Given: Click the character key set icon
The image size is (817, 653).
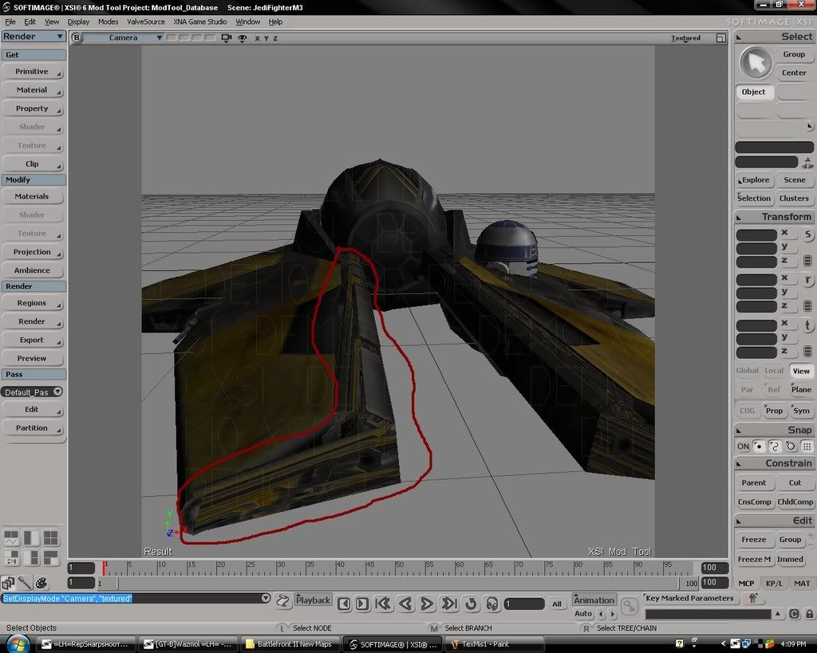Looking at the screenshot, I should coord(752,599).
